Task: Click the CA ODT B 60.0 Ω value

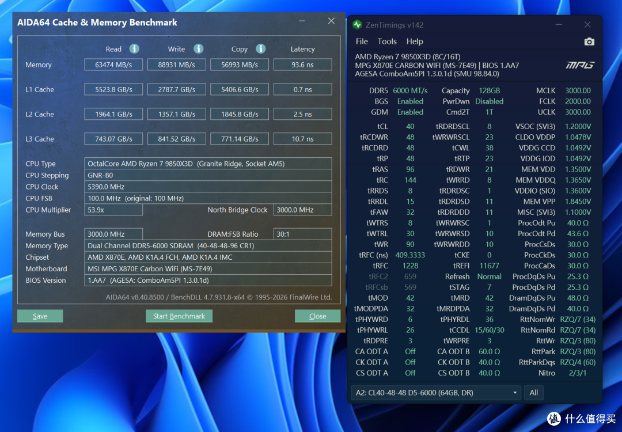Action: tap(489, 351)
